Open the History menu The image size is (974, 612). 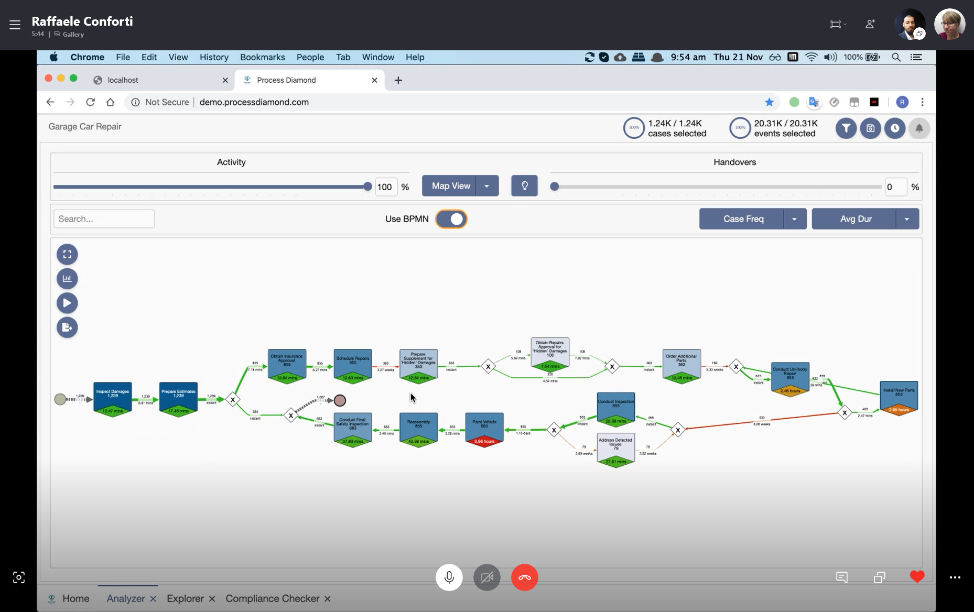tap(214, 57)
